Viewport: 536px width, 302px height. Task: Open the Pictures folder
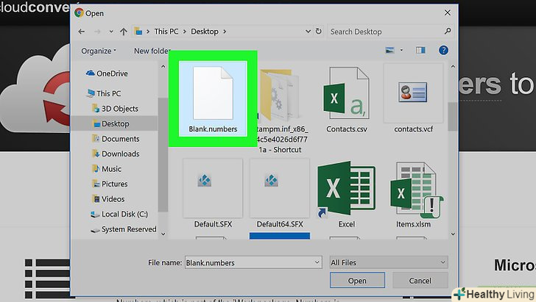pyautogui.click(x=110, y=184)
